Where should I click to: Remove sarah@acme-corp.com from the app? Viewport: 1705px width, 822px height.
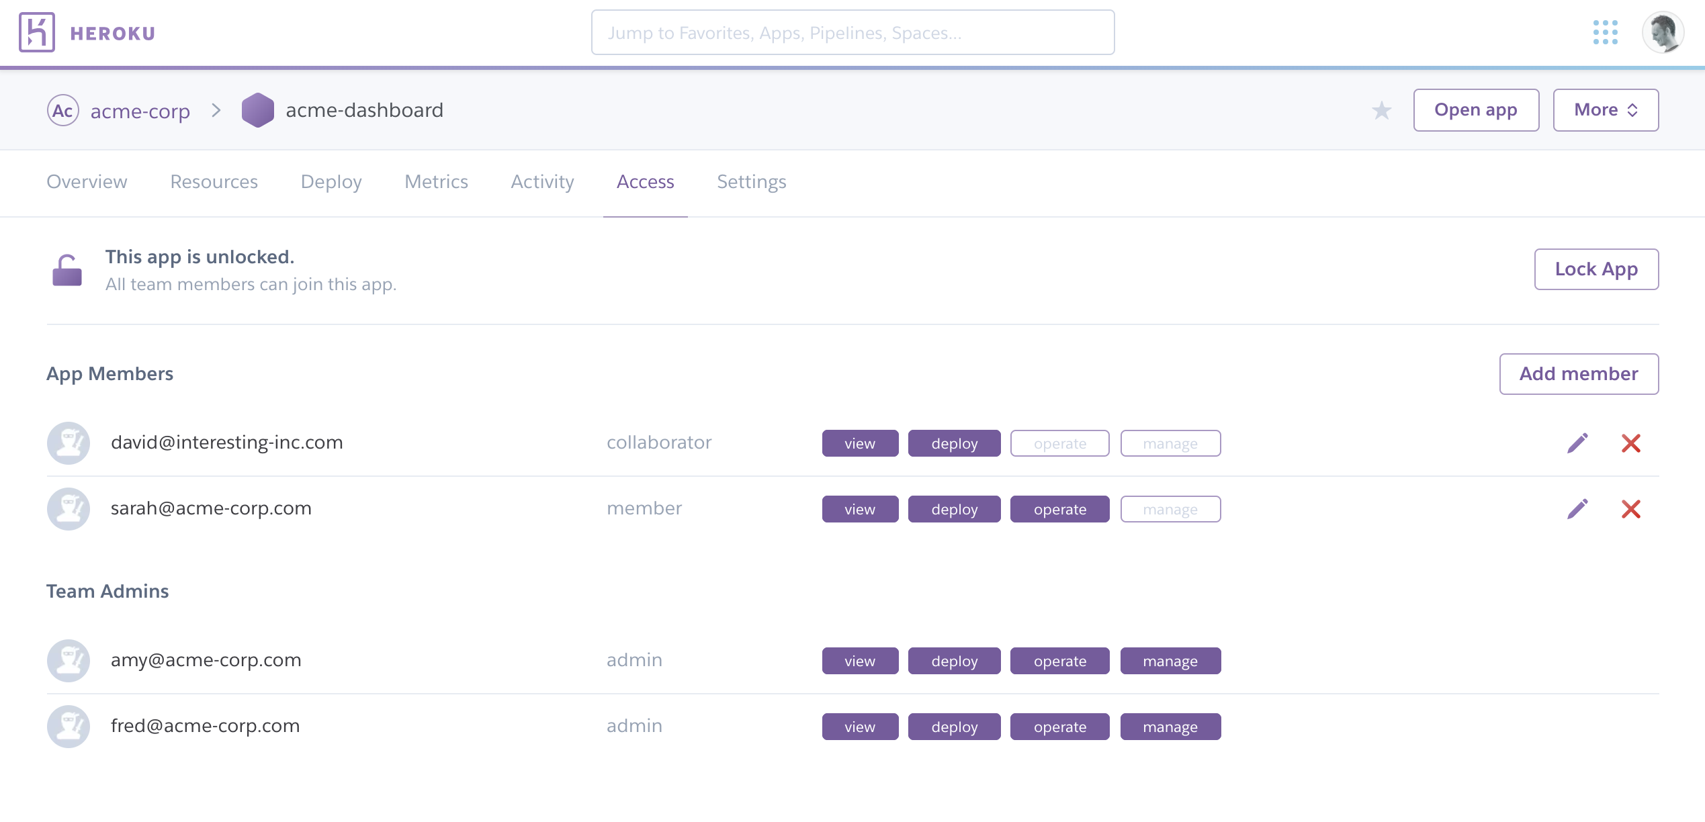pos(1631,509)
